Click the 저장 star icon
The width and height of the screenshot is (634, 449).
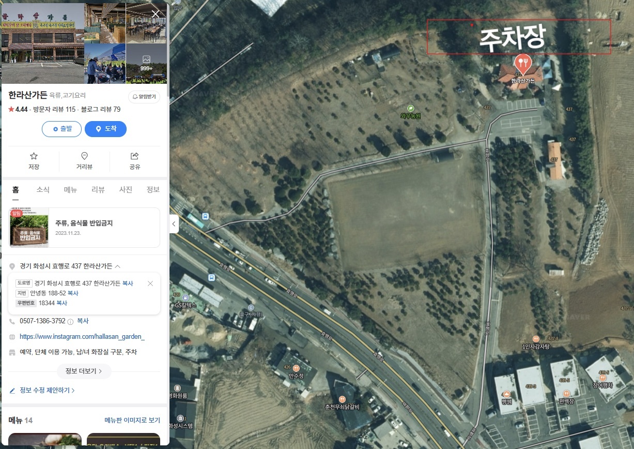click(34, 156)
